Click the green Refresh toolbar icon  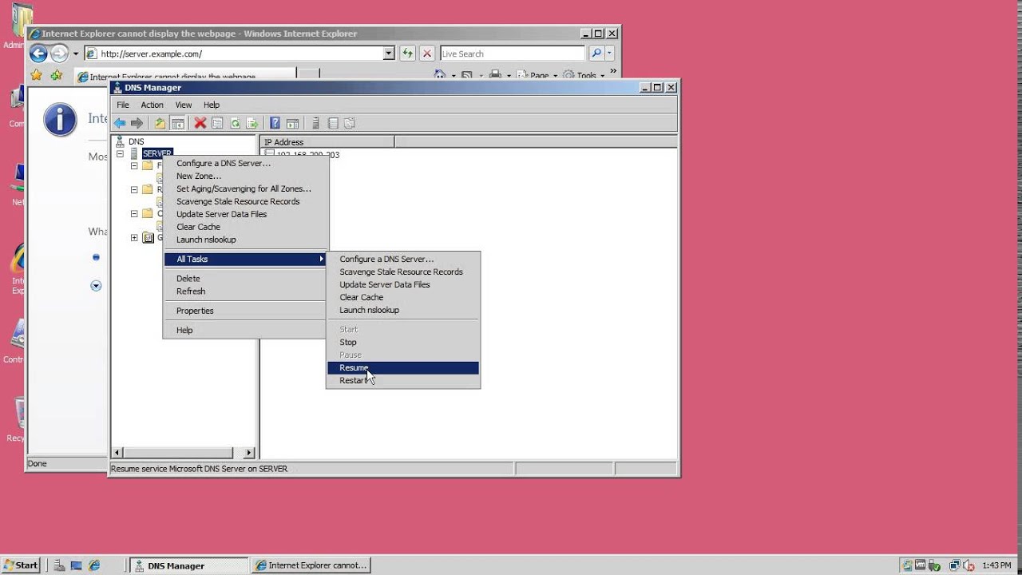click(x=235, y=123)
